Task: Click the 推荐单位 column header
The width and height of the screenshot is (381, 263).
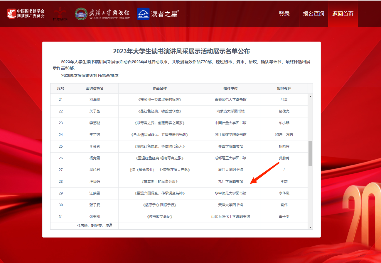Action: click(230, 88)
